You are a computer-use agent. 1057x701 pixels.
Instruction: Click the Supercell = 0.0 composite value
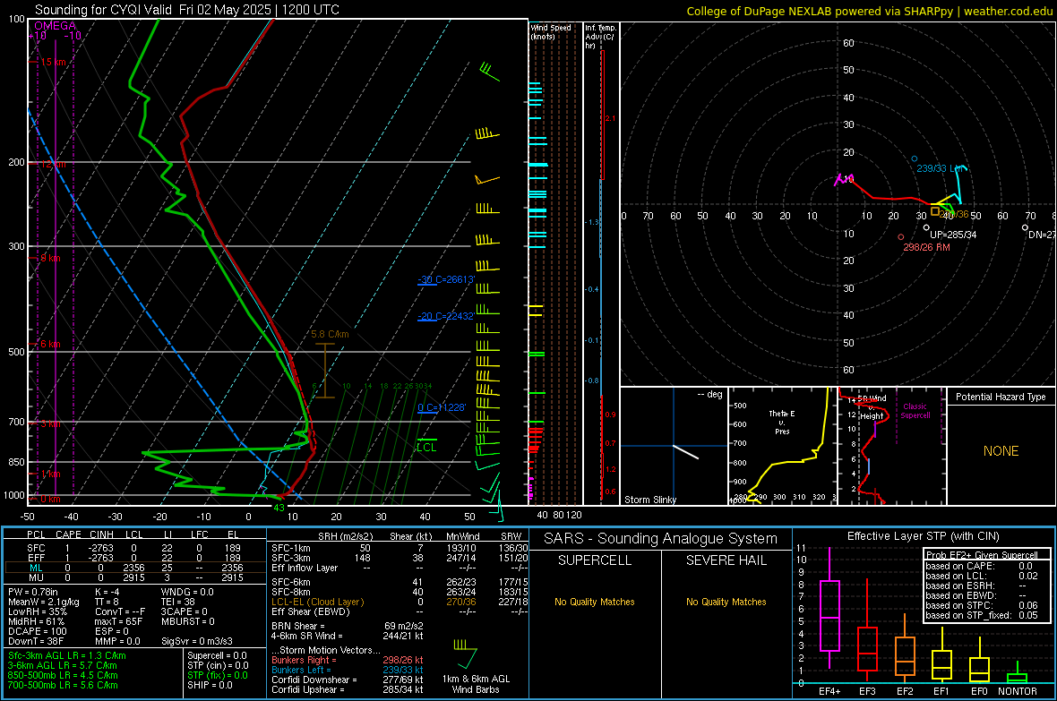point(217,655)
